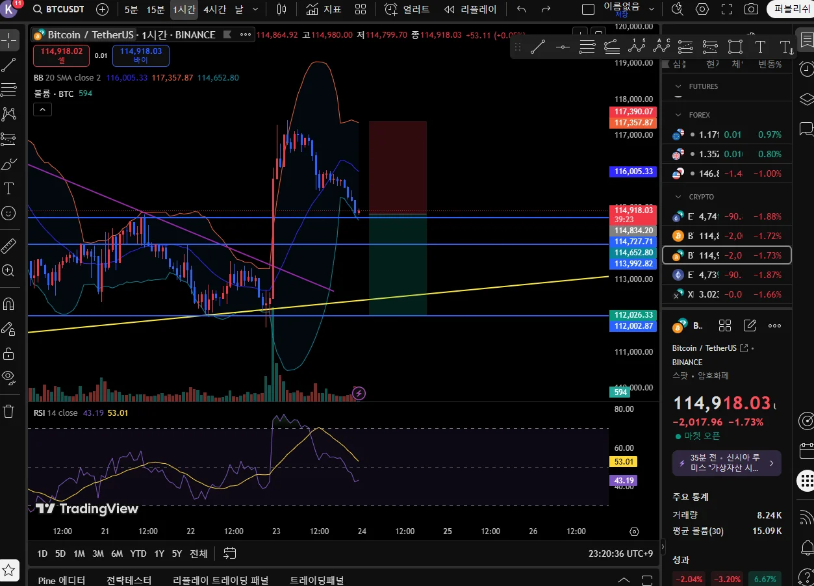This screenshot has width=814, height=586.
Task: Open the BTCUSDT symbol search
Action: (60, 9)
